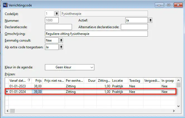
Task: Maximize the Verrichtingcode window
Action: coord(168,5)
